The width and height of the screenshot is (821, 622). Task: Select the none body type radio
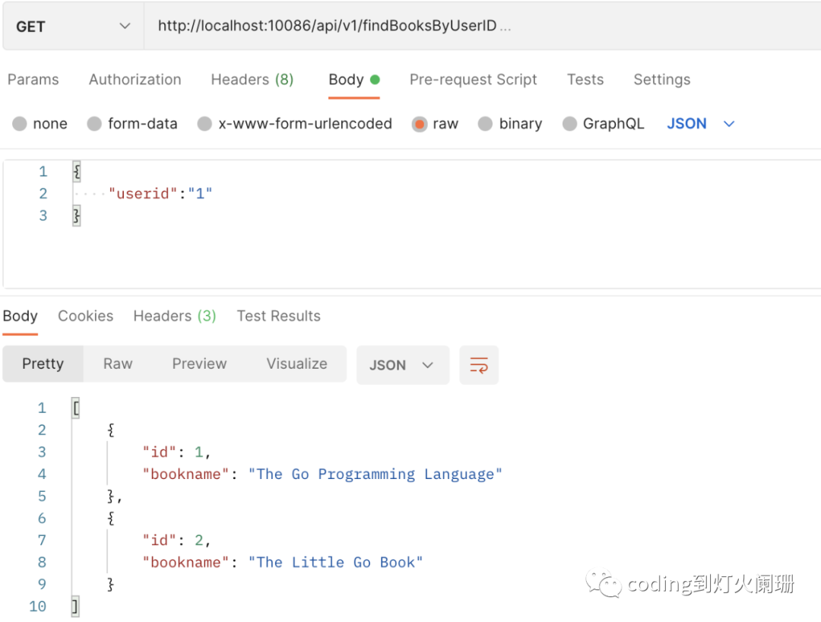(20, 124)
